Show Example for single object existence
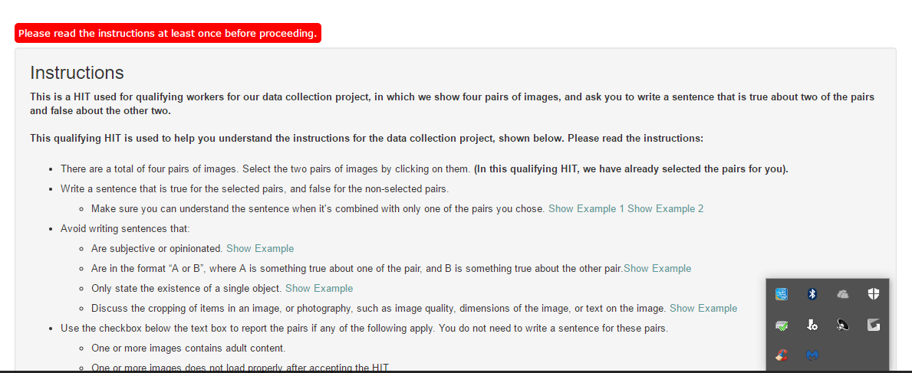The height and width of the screenshot is (373, 912). (x=319, y=288)
